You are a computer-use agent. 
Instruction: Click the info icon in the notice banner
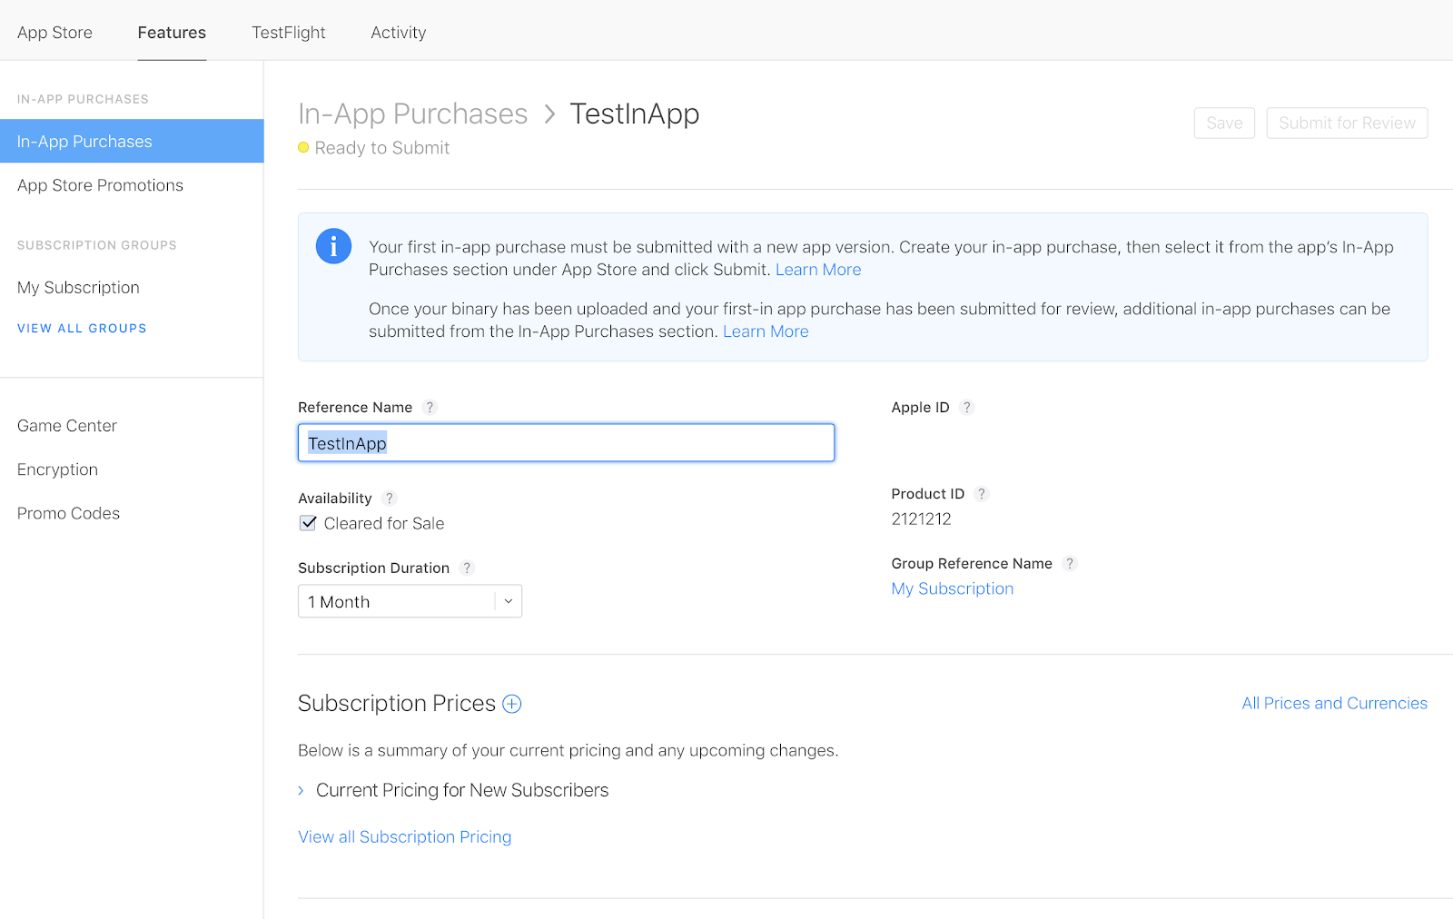click(333, 245)
